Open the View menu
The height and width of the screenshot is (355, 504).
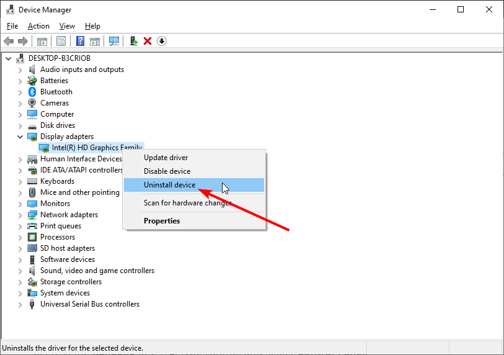[x=67, y=26]
